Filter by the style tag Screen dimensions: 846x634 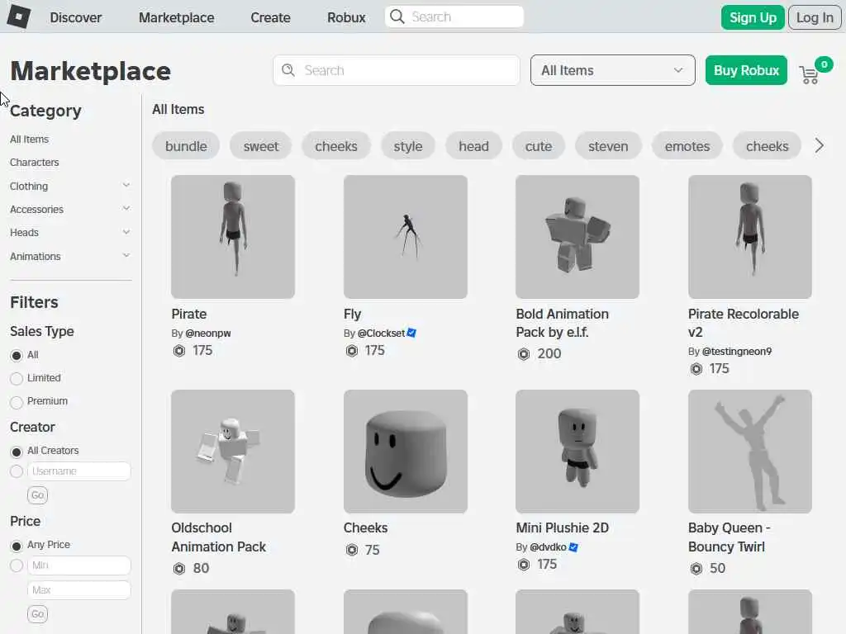[x=408, y=146]
